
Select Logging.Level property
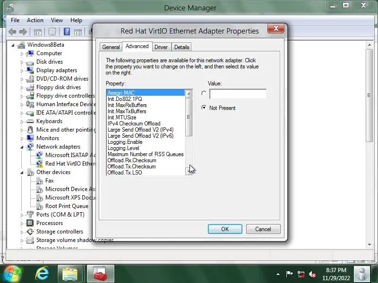click(x=123, y=148)
